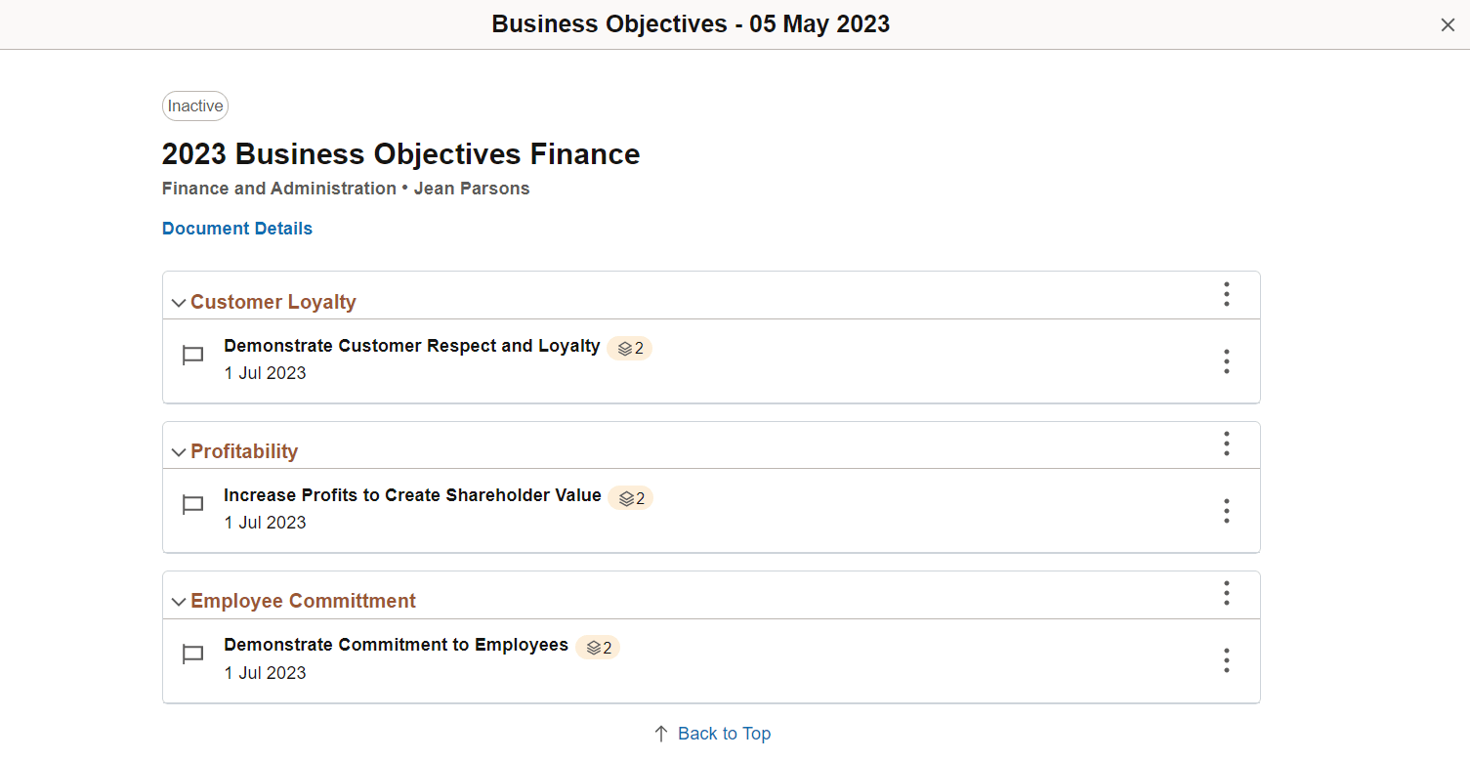
Task: Open the actions menu for Profitability section
Action: click(1226, 444)
